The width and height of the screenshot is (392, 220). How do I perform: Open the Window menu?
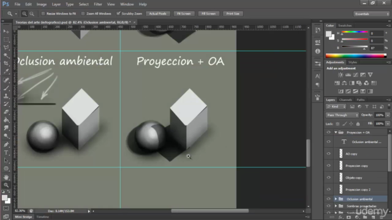[127, 4]
